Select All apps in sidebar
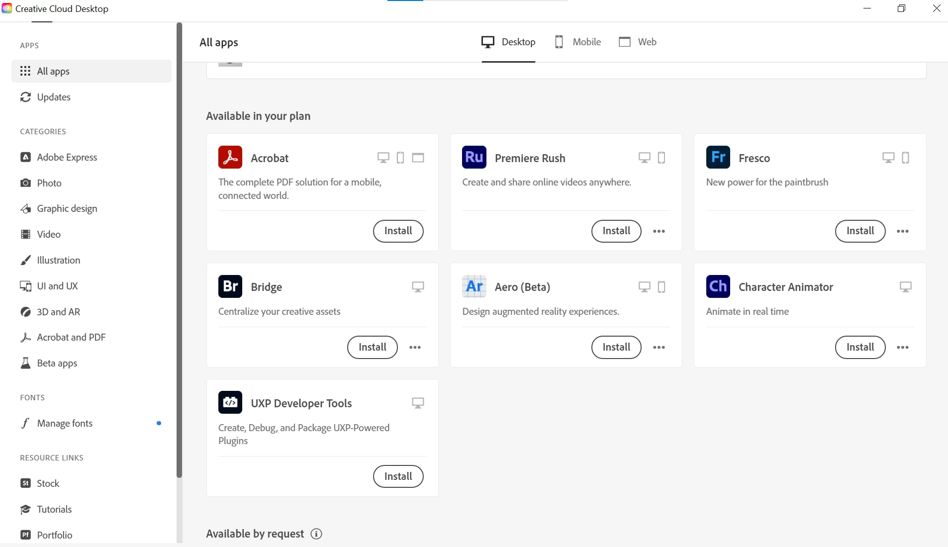This screenshot has height=547, width=948. pyautogui.click(x=92, y=71)
